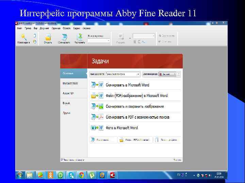Open the disabled format combo box in toolbar
Screen dimensions: 245x183
[x=144, y=36]
